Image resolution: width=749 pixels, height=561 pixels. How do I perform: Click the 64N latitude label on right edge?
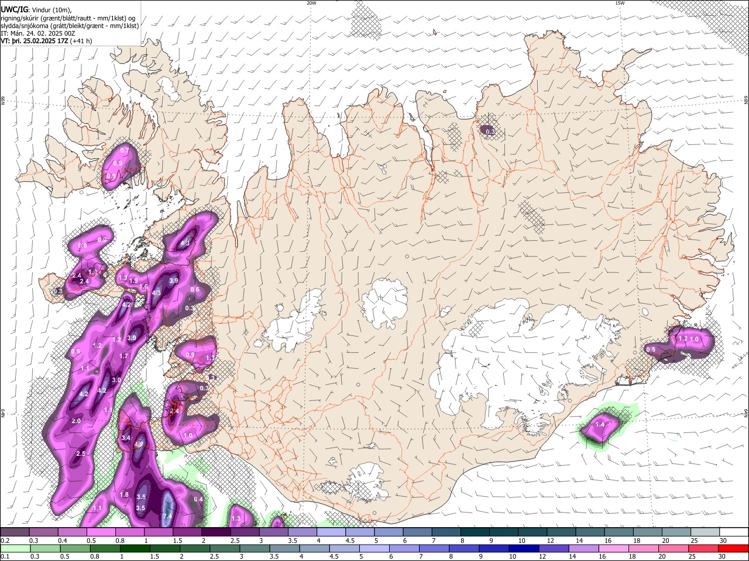(746, 413)
